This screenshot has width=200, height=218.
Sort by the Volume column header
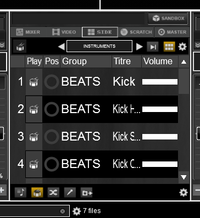[x=160, y=62]
